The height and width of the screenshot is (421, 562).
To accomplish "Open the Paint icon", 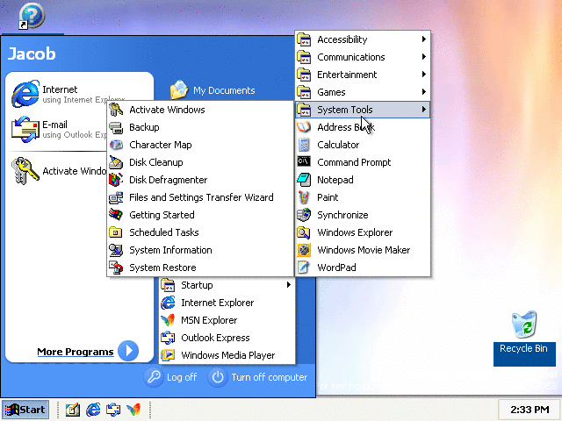I will coord(304,197).
